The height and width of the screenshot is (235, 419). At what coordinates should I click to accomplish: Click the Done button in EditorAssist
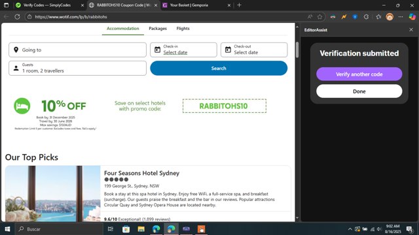359,91
